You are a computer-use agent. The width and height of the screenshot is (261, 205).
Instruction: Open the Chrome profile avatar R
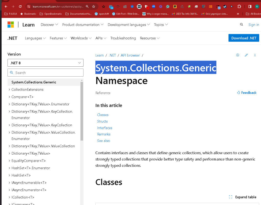[x=257, y=6]
